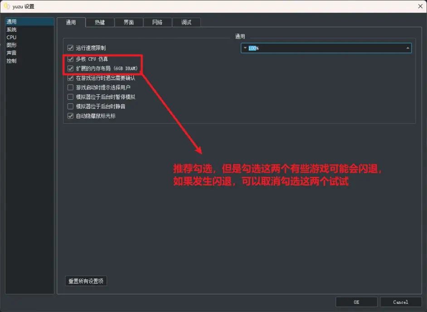Switch to the 界面 tab
Viewport: 427px width, 312px height.
pos(129,22)
